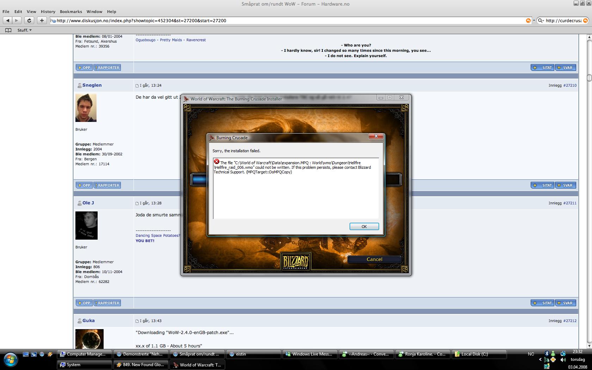The image size is (592, 370).
Task: Click the user status icon beside Guka
Action: [x=79, y=321]
